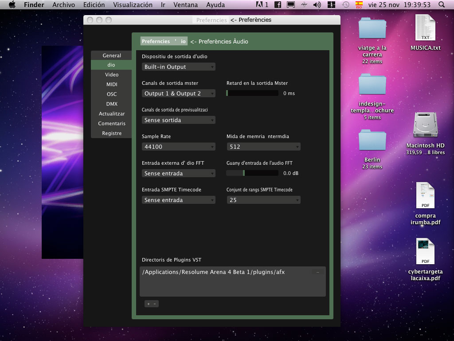Remove the afx plugin directory entry
The image size is (454, 341).
pyautogui.click(x=317, y=272)
